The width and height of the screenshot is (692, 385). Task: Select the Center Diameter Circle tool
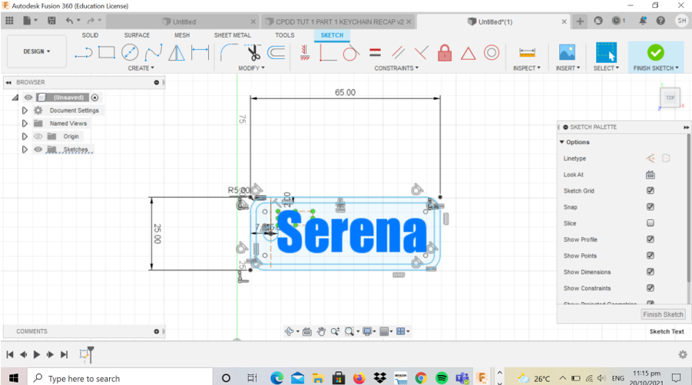coord(130,52)
